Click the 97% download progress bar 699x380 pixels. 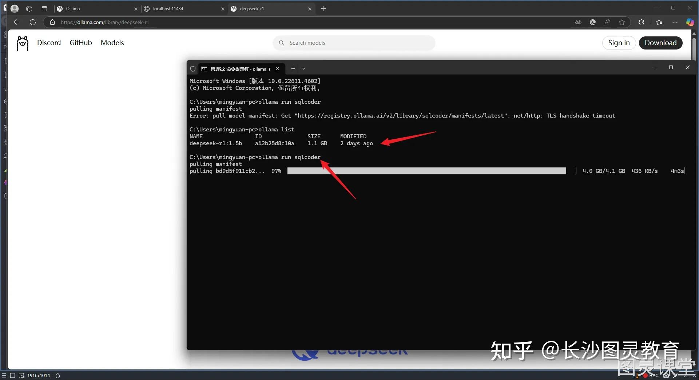coord(426,171)
